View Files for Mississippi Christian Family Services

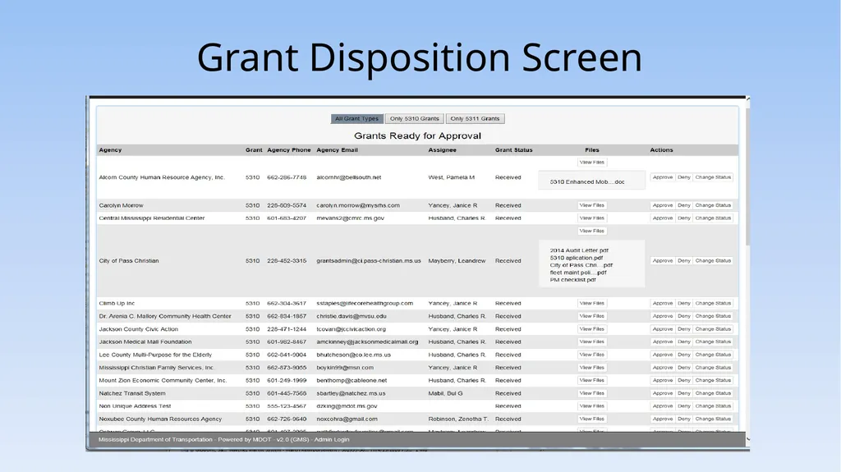click(x=591, y=368)
